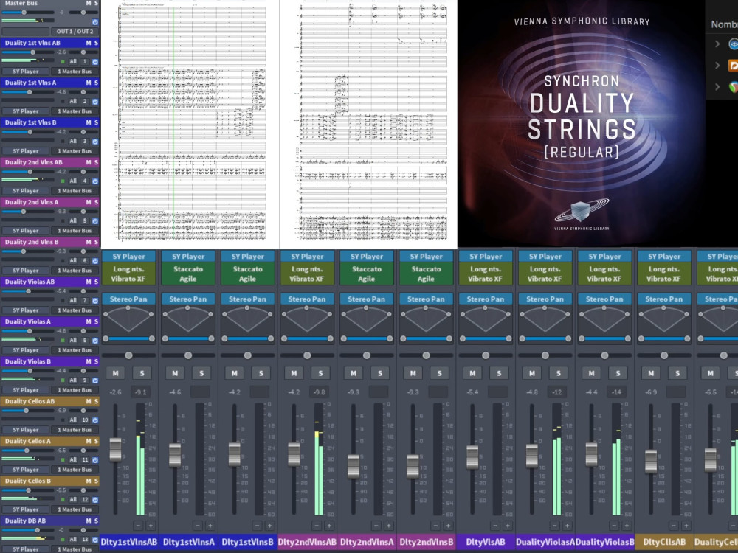
Task: Click minus icon under Dlty2ndVlnsAB fader
Action: point(317,526)
